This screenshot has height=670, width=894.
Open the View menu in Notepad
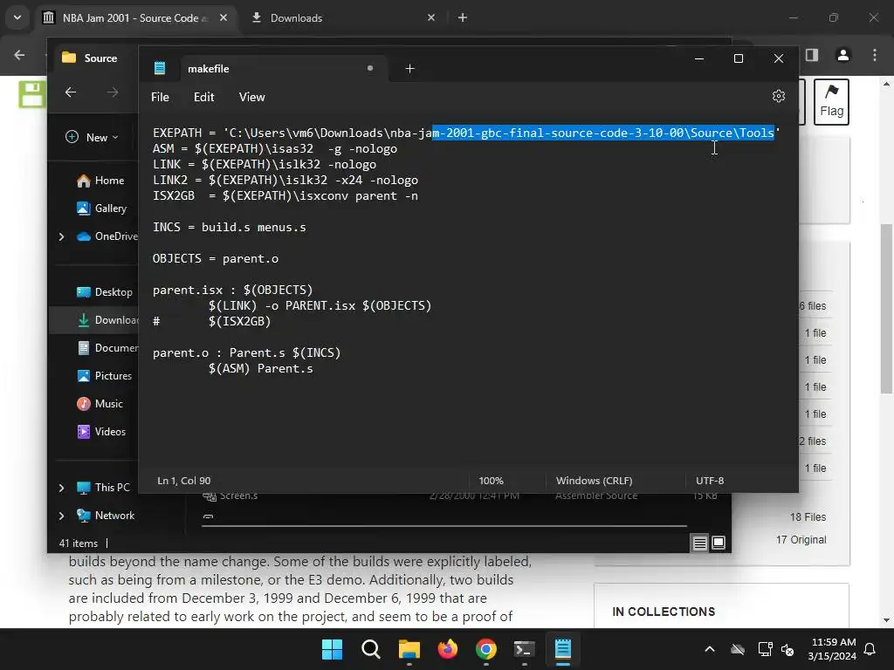tap(251, 97)
